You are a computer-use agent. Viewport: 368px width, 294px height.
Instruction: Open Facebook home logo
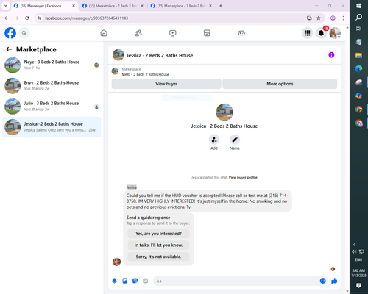point(10,33)
